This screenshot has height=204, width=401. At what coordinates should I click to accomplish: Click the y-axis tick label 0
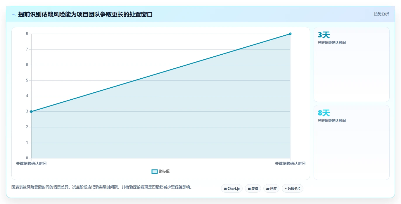27,158
